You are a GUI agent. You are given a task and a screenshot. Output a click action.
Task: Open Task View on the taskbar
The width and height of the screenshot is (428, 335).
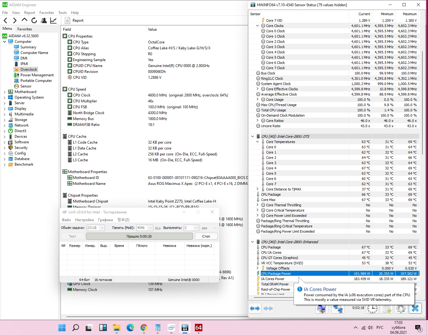[89, 328]
